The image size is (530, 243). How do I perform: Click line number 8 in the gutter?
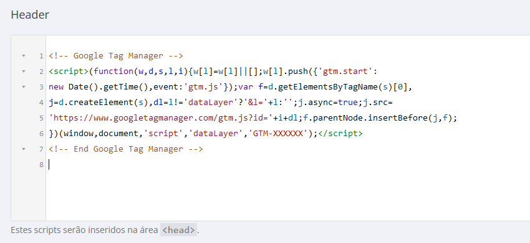[x=41, y=165]
